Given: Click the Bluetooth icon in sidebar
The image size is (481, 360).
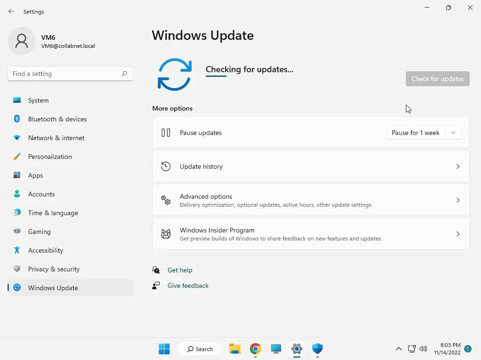Looking at the screenshot, I should (x=17, y=119).
